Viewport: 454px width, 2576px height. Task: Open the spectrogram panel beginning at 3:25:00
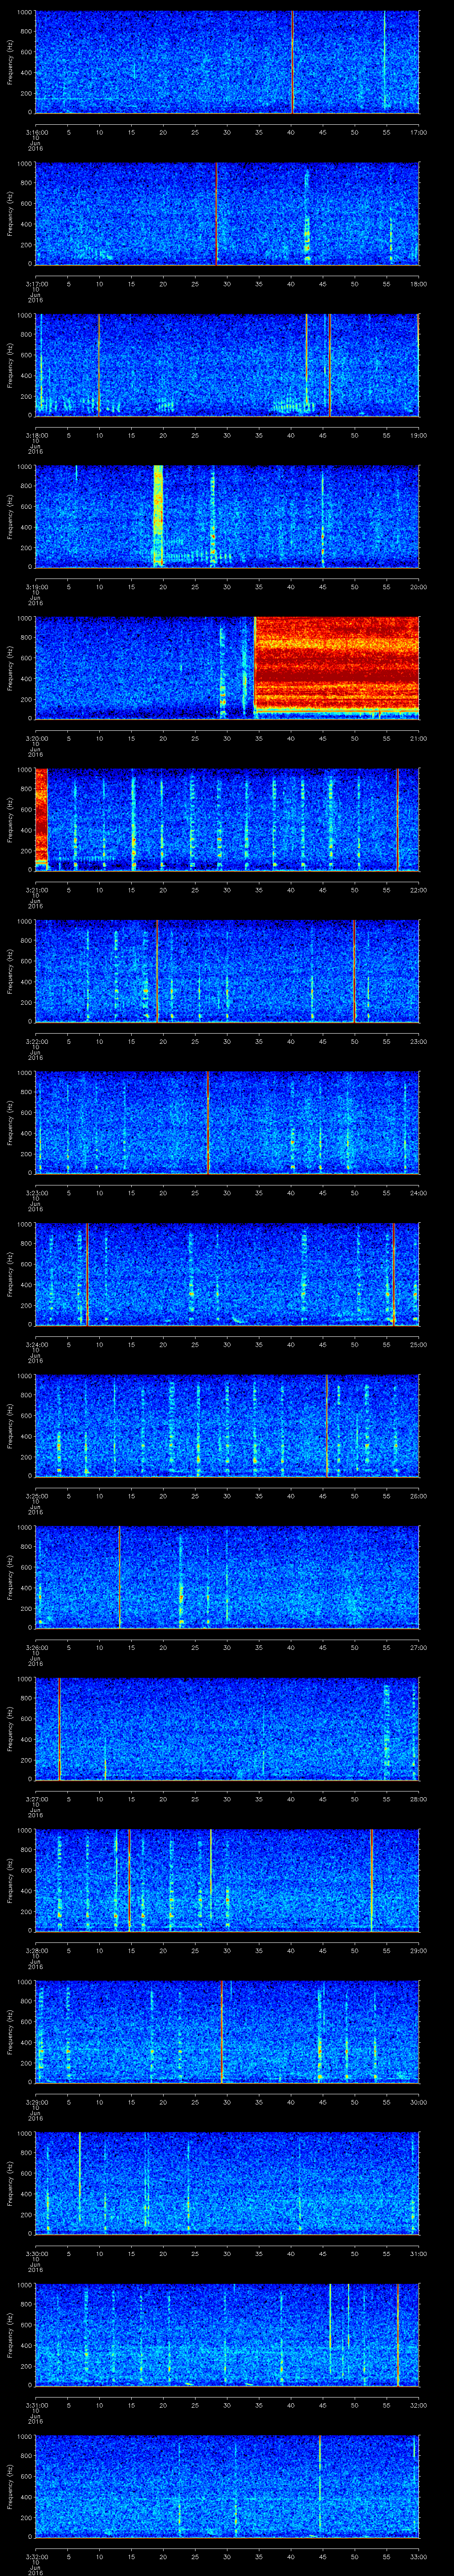[227, 1426]
